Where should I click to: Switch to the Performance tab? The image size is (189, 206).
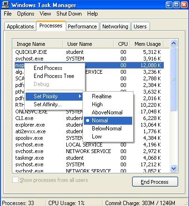82,26
